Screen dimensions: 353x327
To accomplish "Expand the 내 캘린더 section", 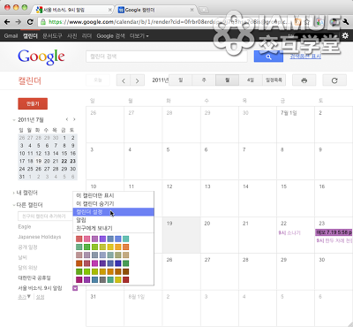I will (13, 193).
